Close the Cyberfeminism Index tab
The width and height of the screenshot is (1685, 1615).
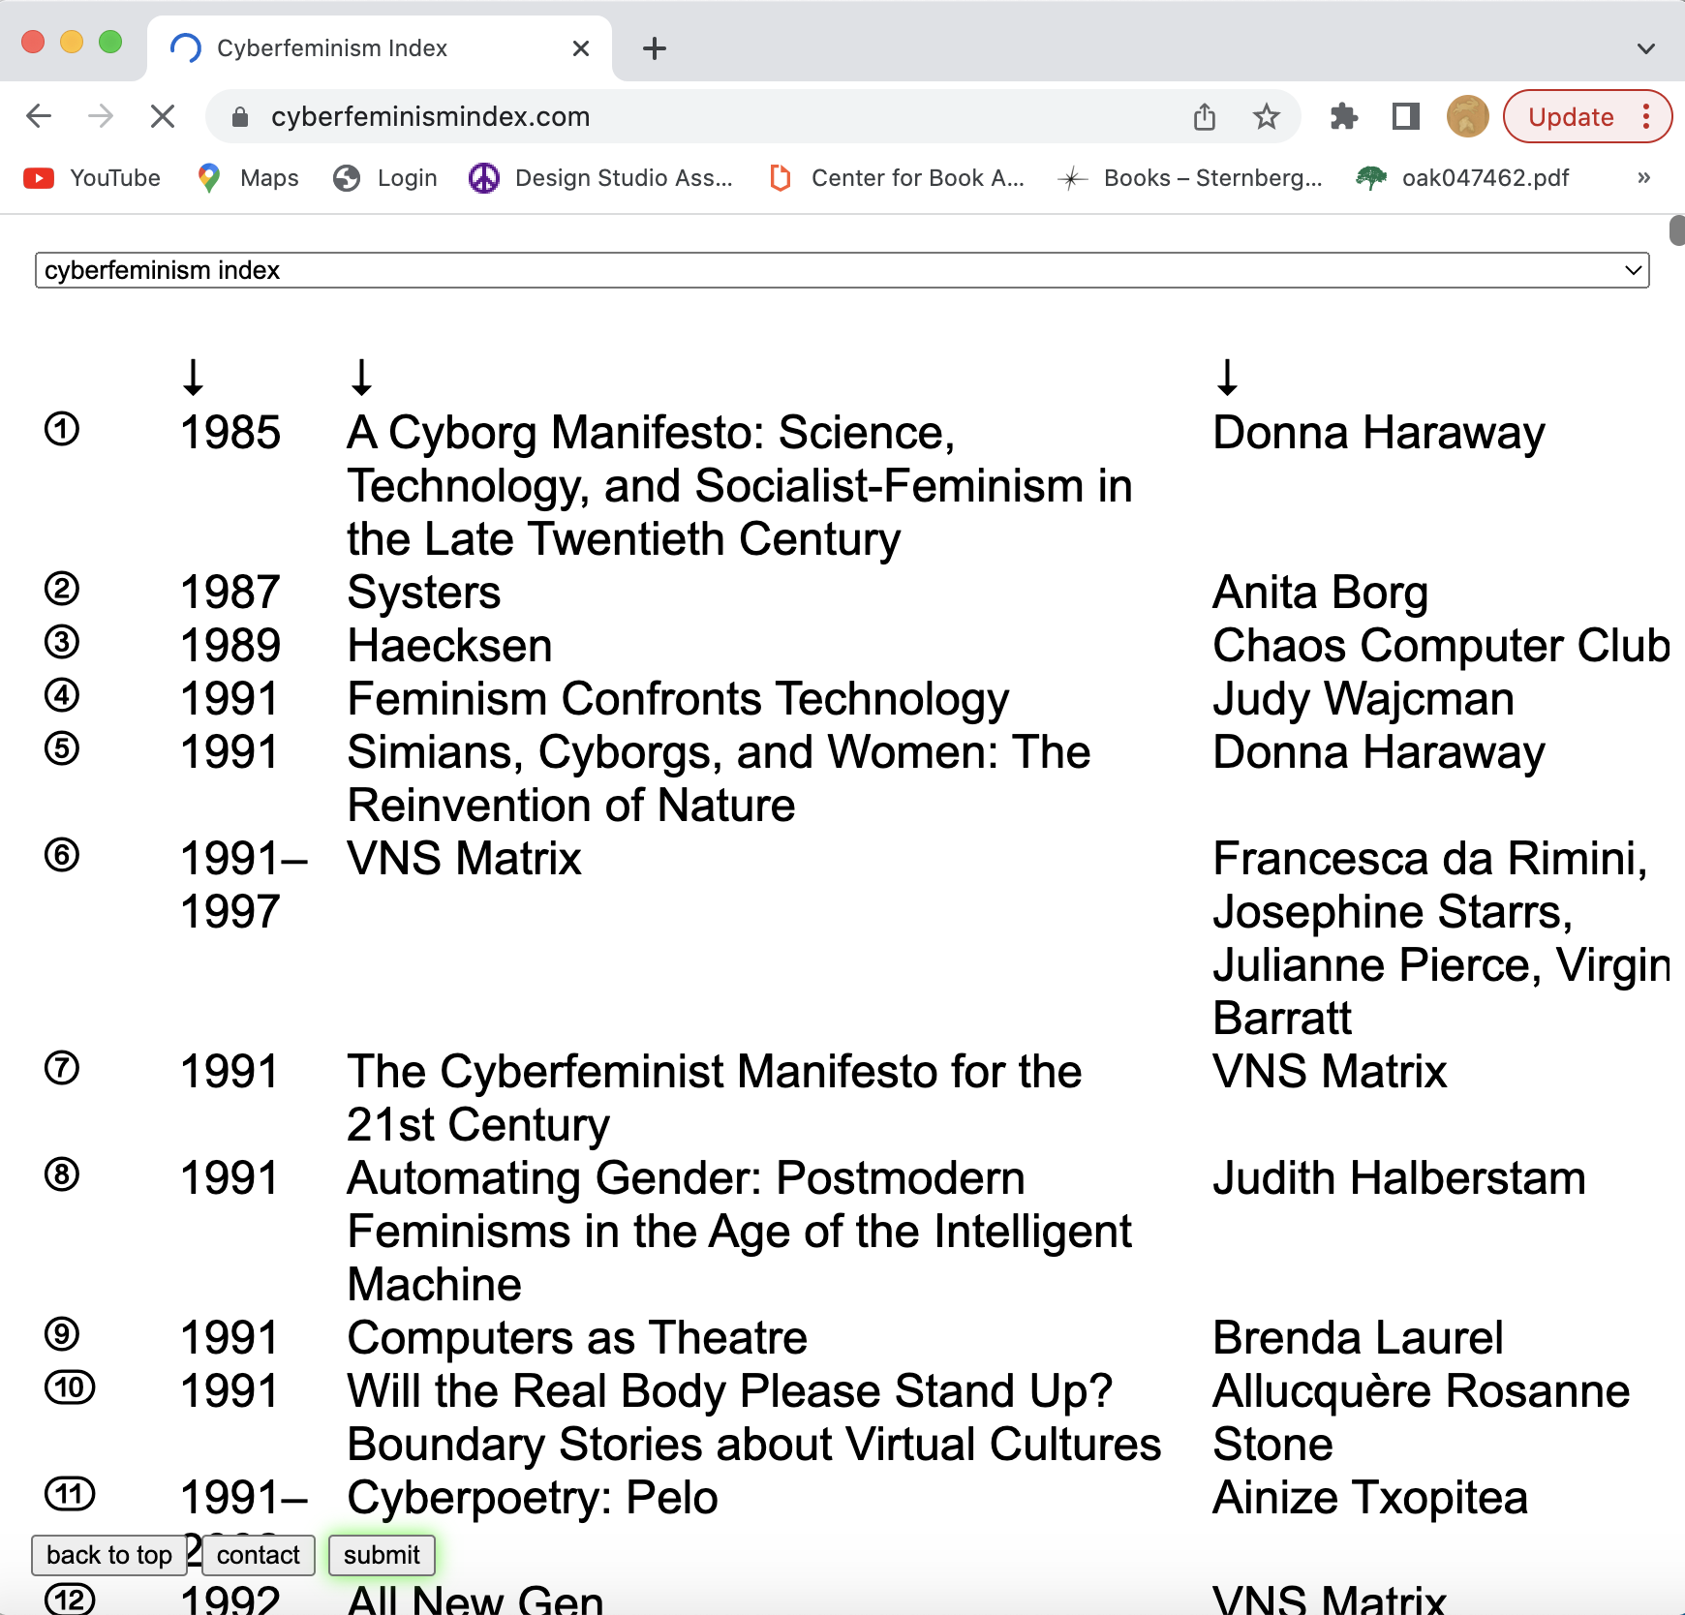581,48
